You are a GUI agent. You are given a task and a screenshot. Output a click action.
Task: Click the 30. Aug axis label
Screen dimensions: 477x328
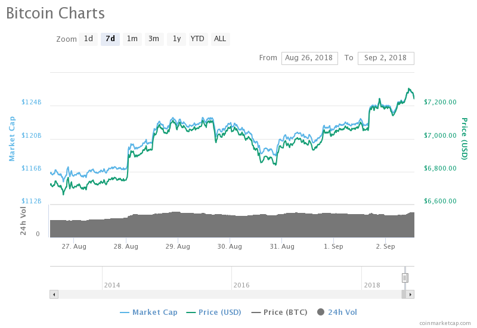(230, 246)
